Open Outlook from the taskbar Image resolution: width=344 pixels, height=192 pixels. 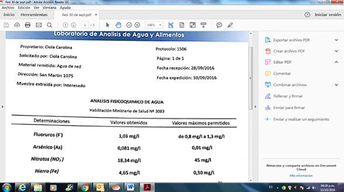pos(100,187)
